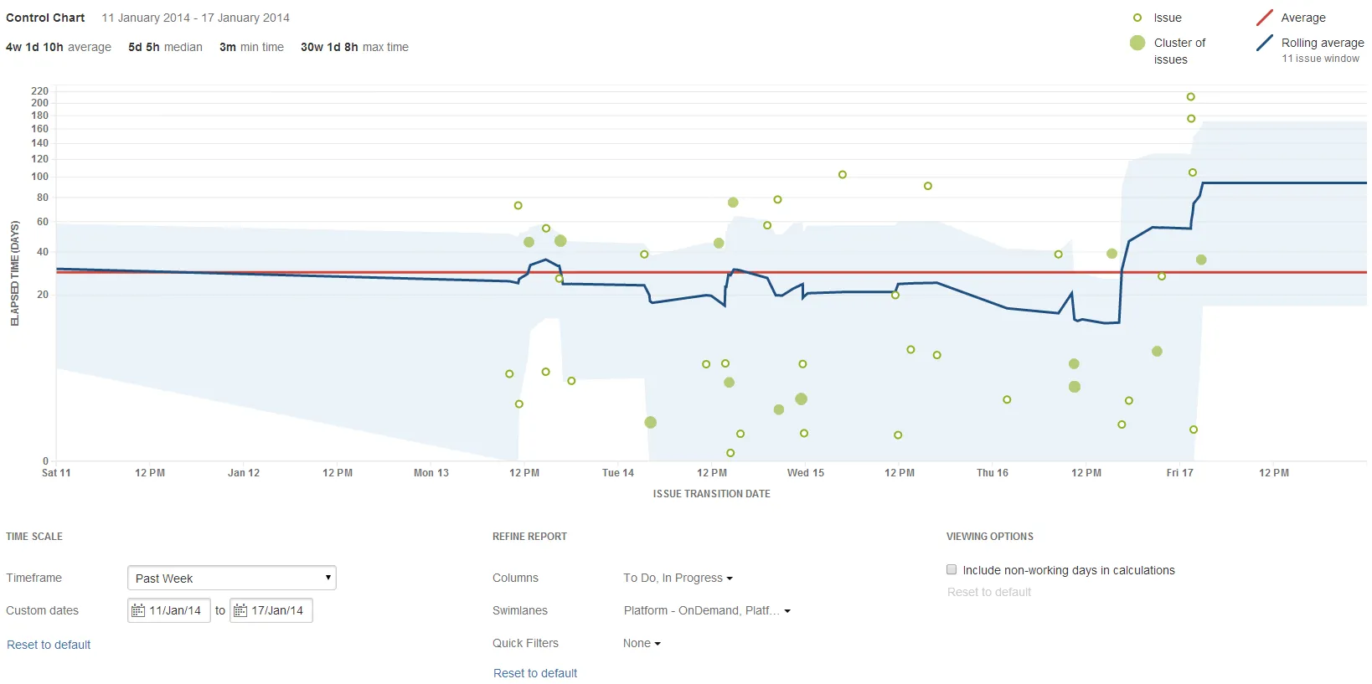Click the Cluster of issues legend dot
The height and width of the screenshot is (684, 1372).
[x=1137, y=43]
